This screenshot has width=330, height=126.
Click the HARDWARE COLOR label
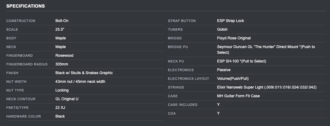[x=23, y=116]
